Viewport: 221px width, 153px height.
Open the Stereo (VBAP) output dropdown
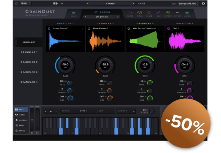click(188, 4)
